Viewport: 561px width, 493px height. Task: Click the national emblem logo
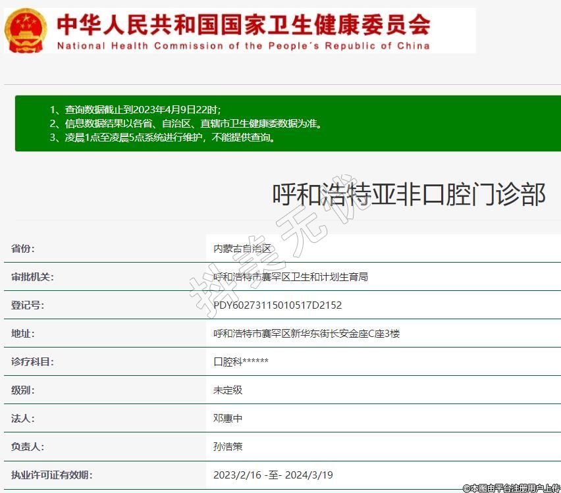point(26,30)
